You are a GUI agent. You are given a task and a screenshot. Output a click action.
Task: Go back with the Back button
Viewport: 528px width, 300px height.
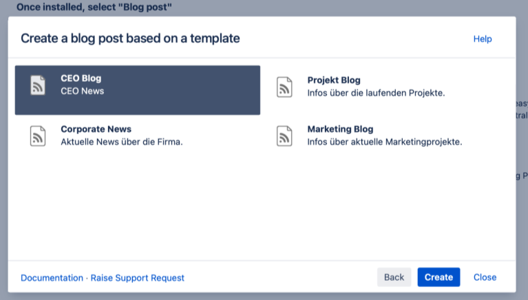[394, 277]
